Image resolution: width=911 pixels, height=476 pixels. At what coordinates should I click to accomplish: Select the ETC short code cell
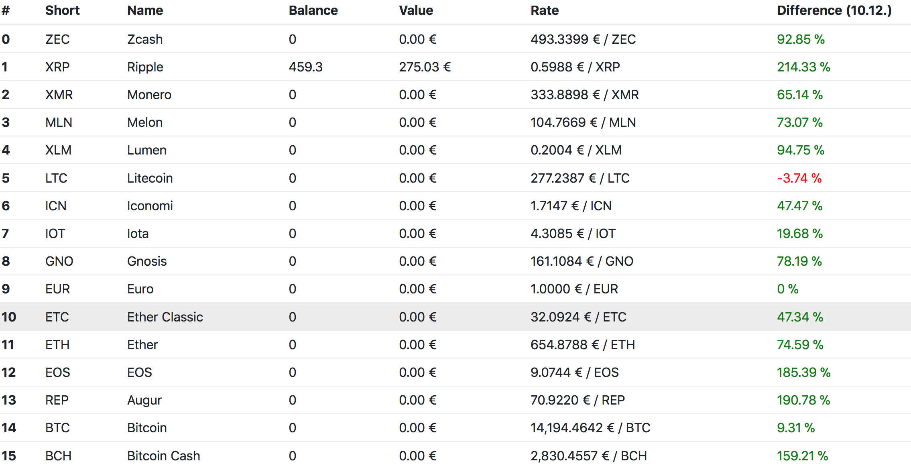pyautogui.click(x=57, y=317)
